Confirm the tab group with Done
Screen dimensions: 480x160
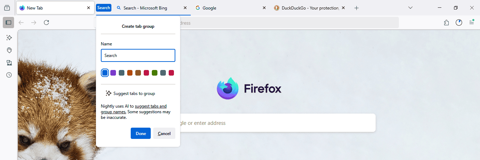pos(141,133)
